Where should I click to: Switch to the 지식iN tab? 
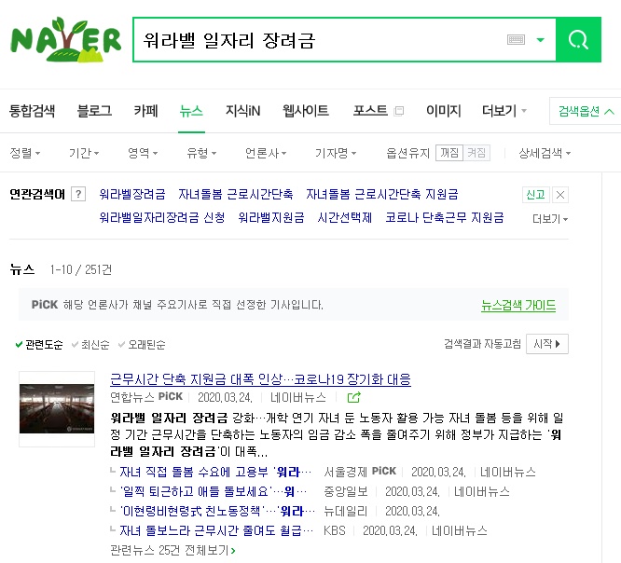click(x=242, y=111)
